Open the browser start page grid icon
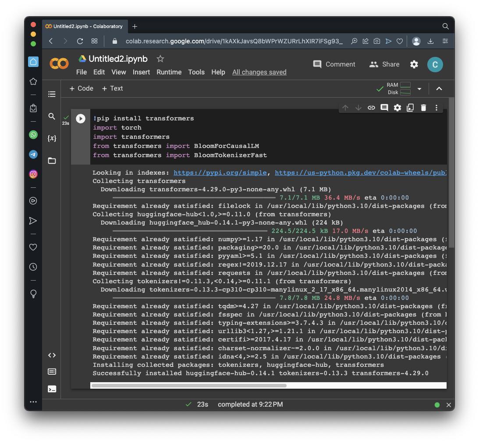 click(94, 41)
